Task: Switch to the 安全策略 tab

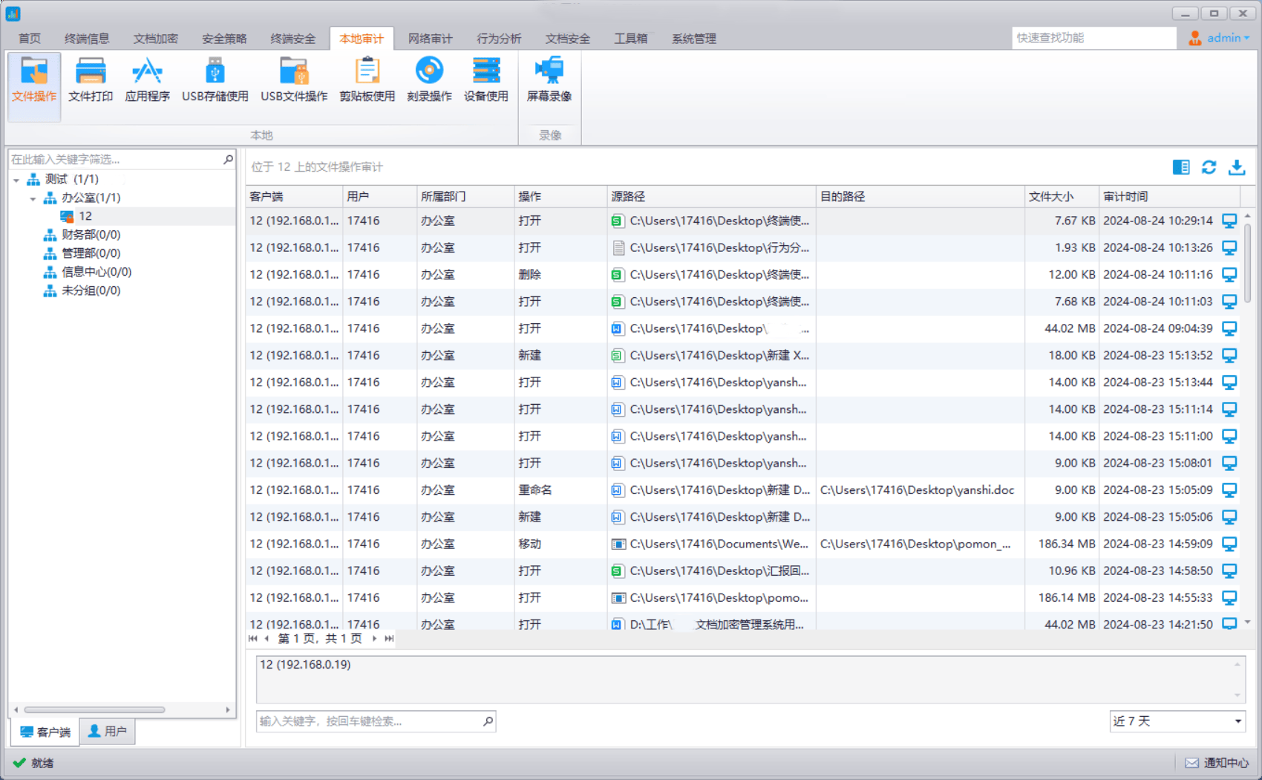Action: (x=224, y=39)
